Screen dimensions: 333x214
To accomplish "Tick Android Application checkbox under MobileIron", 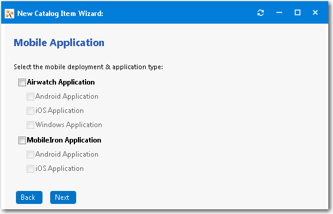I will (30, 155).
